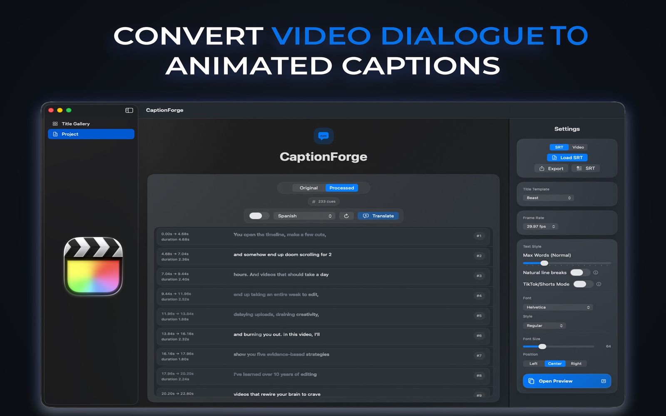Toggle the sidebar visibility icon
This screenshot has width=666, height=416.
click(x=129, y=110)
